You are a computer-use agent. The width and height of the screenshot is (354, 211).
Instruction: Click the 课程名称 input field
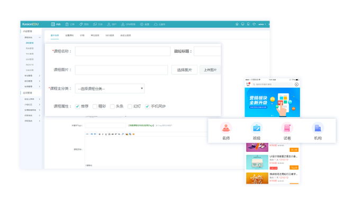click(x=121, y=52)
